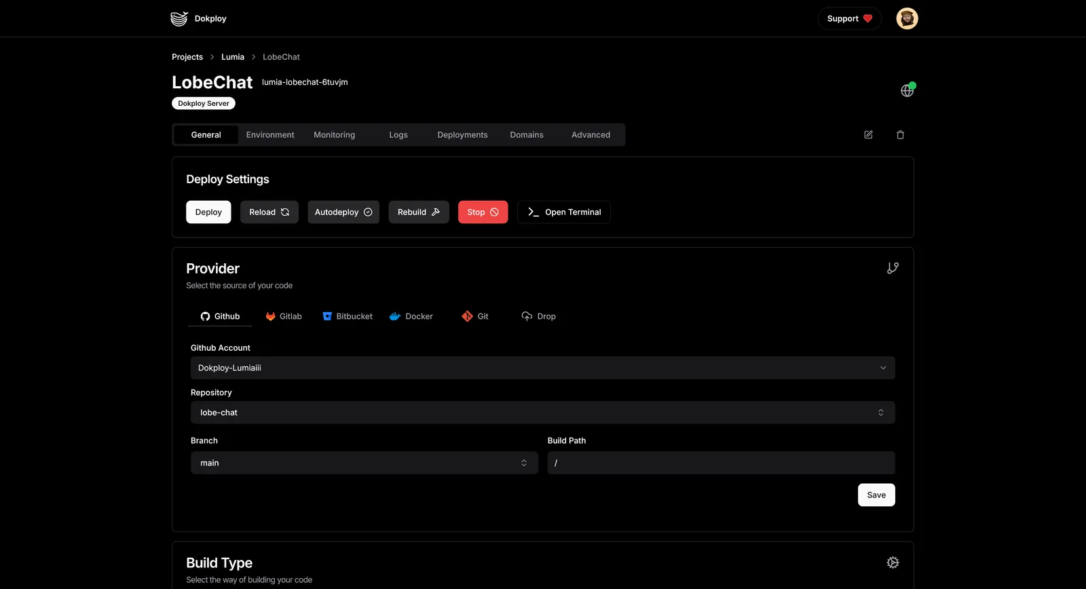The height and width of the screenshot is (589, 1086).
Task: Click the Build Type gear icon
Action: (893, 563)
